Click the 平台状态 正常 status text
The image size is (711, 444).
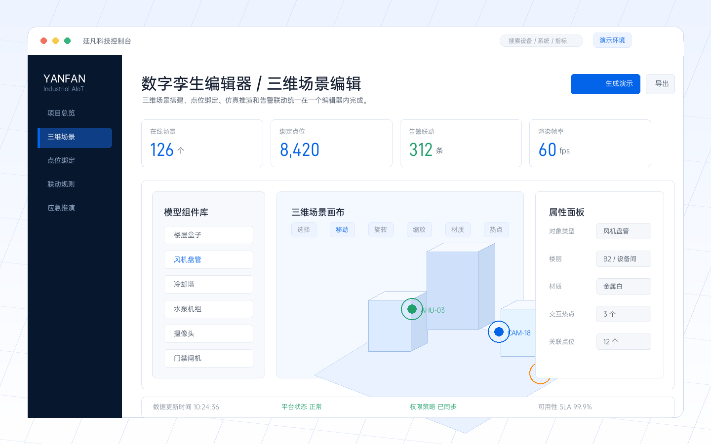tap(302, 407)
